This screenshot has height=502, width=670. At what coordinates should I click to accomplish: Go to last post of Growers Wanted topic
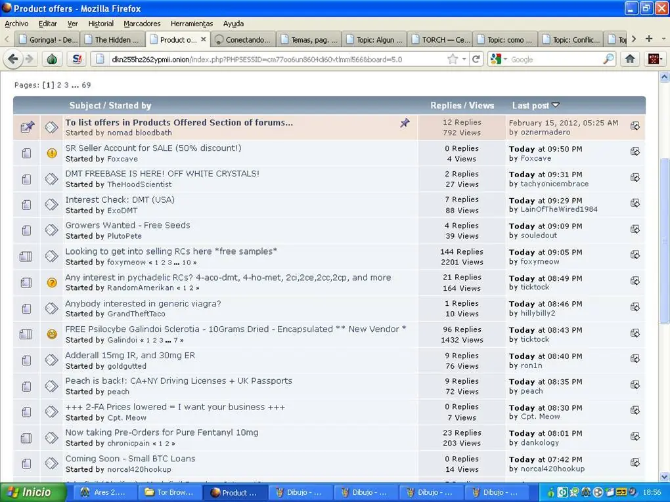tap(635, 229)
